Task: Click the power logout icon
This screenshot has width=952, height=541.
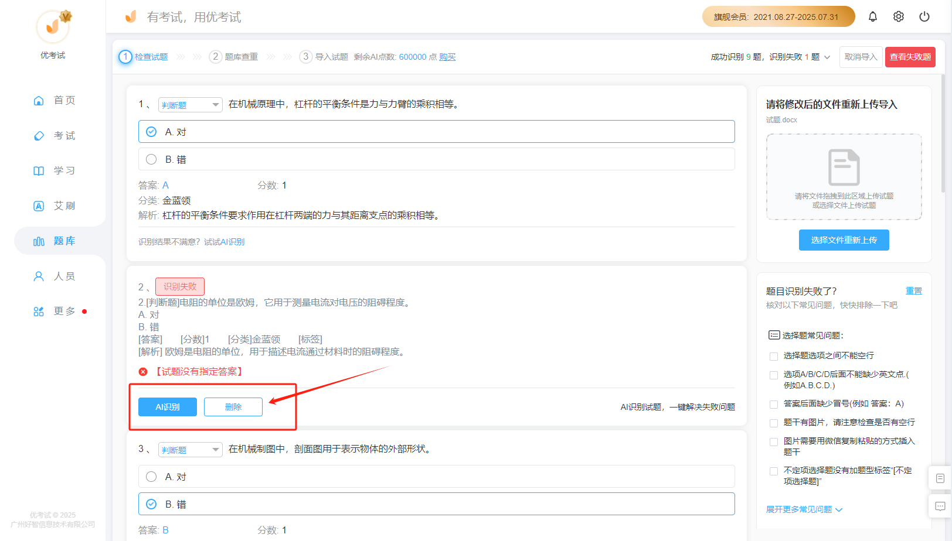Action: tap(924, 16)
